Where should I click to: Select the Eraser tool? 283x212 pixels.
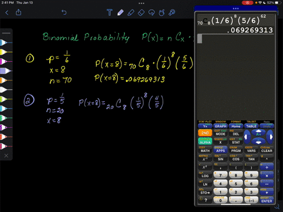pyautogui.click(x=141, y=13)
